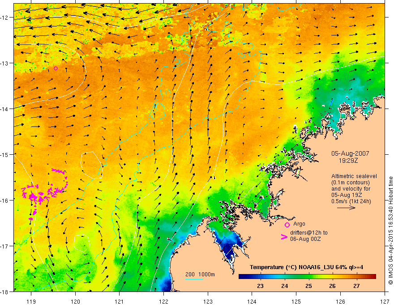Click the longitude axis label '121'
Screen dimensions: 394x305
(120, 301)
